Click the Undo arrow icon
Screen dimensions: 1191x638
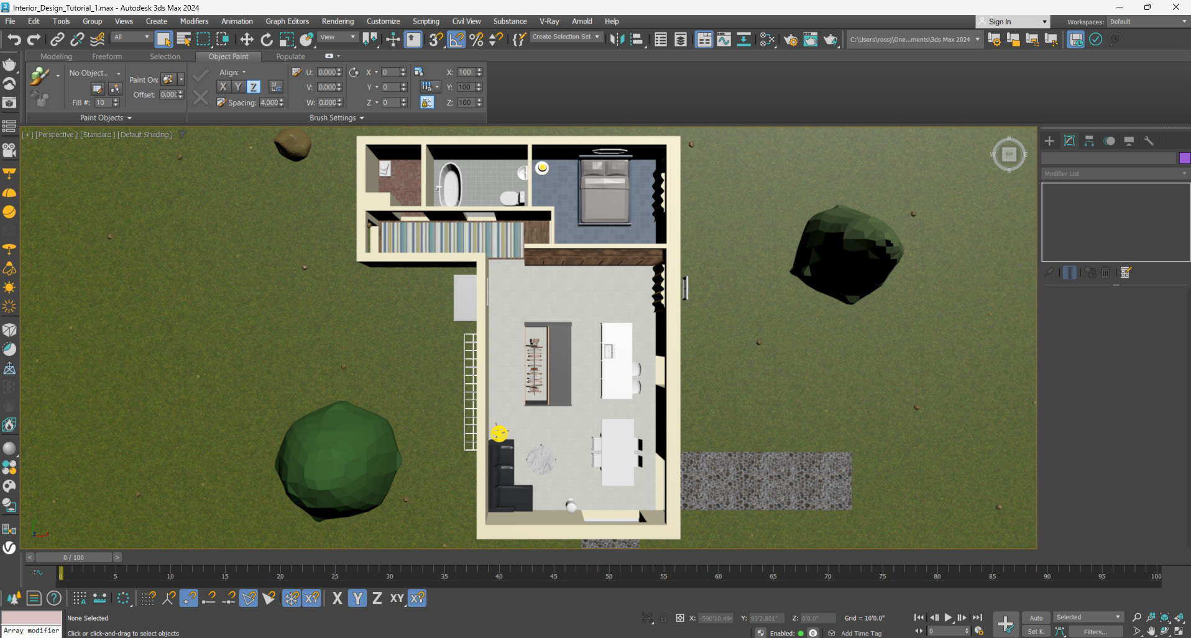14,40
